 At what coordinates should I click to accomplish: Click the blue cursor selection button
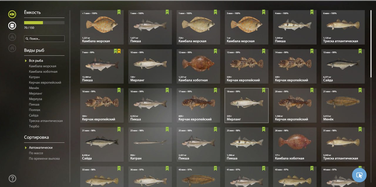coord(359,175)
